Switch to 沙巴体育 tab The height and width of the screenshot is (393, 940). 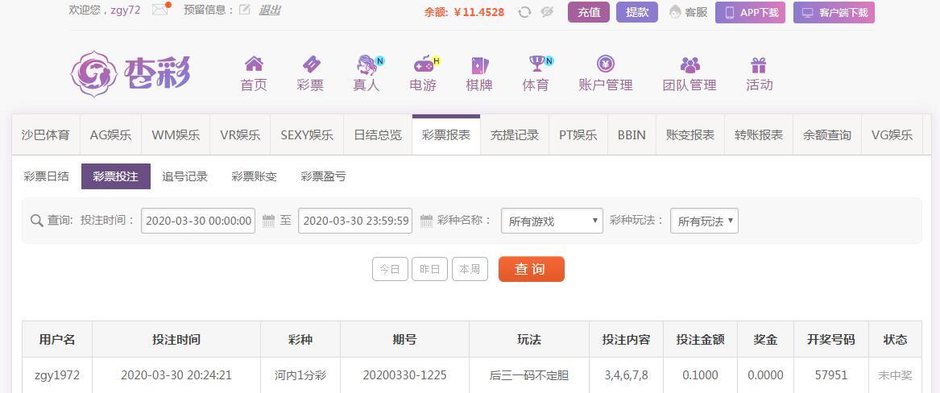[x=46, y=134]
